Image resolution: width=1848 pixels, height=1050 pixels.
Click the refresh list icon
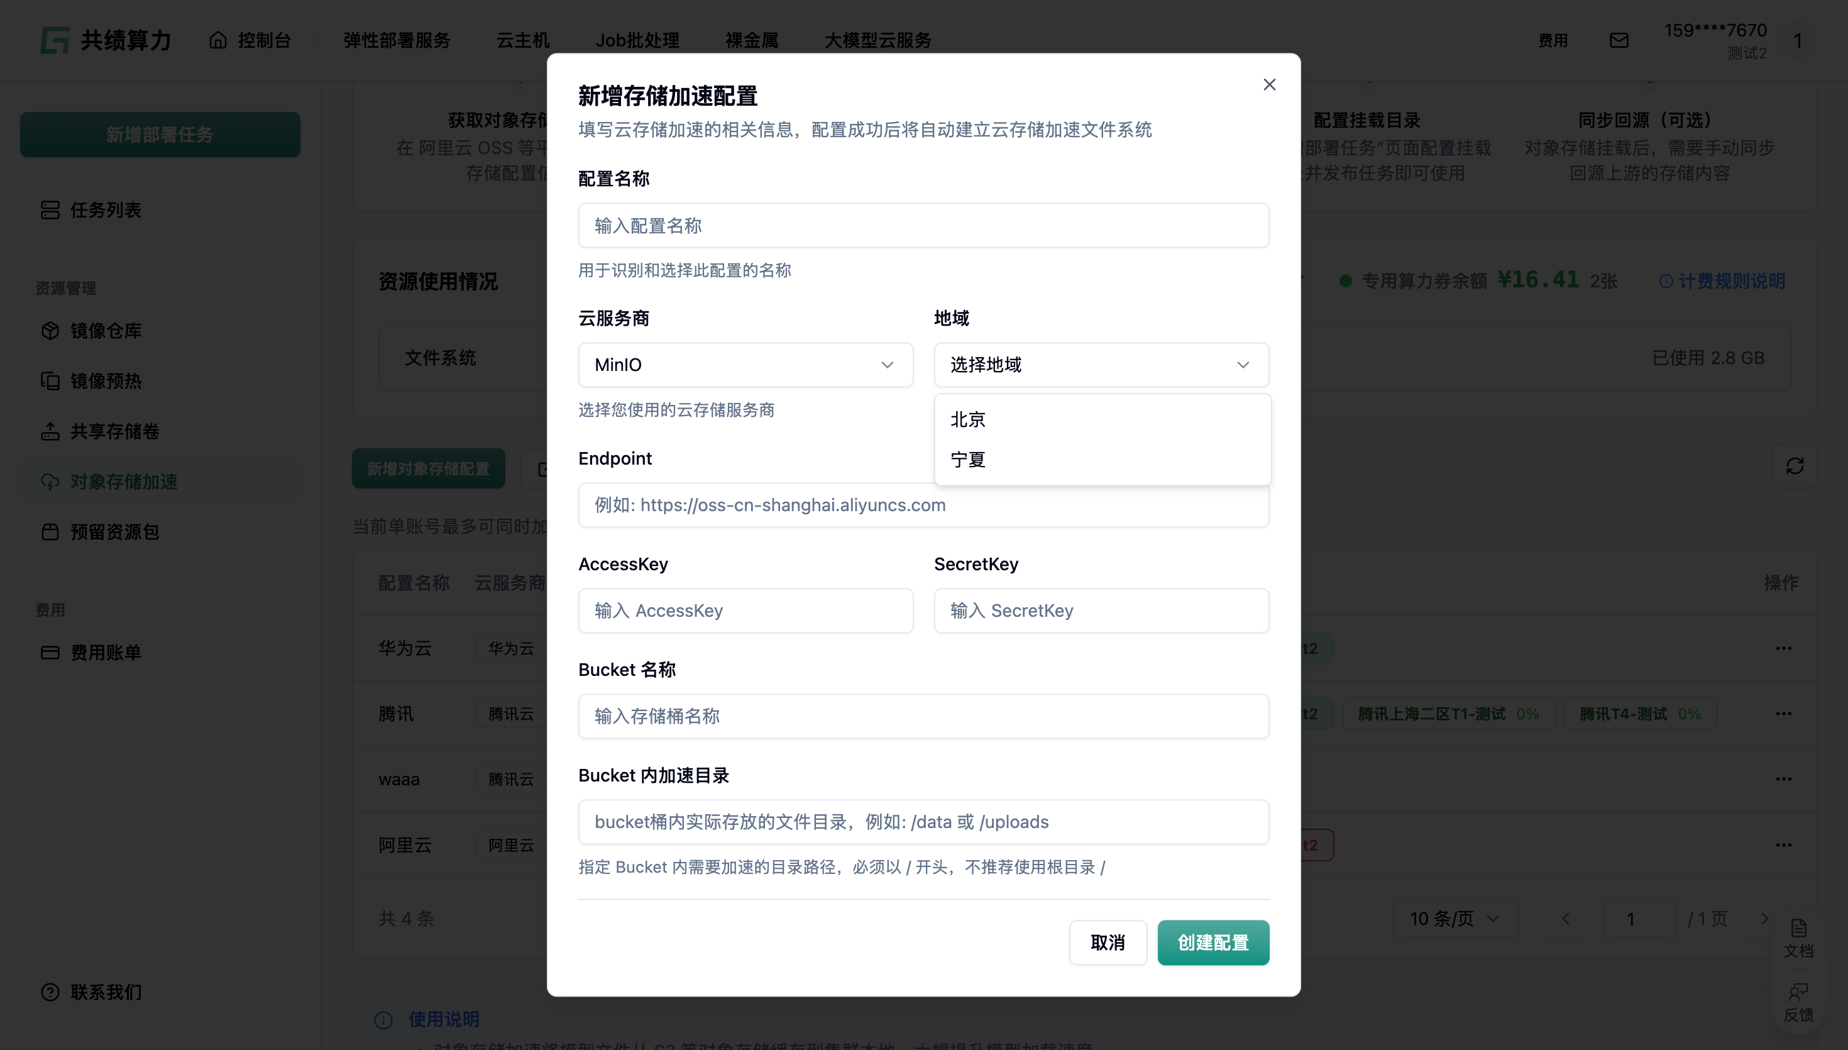[1795, 466]
